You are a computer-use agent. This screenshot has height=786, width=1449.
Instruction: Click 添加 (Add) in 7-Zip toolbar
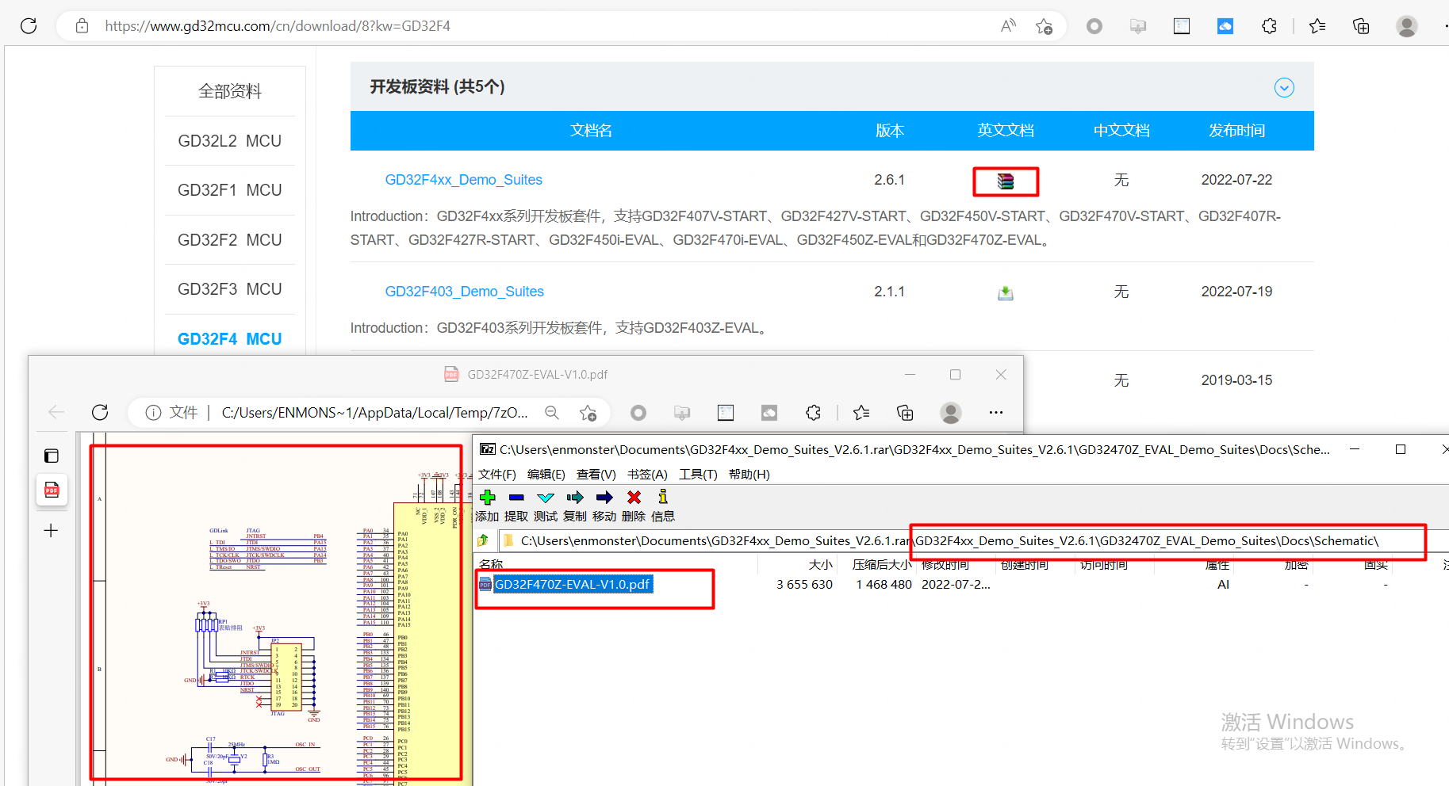pos(487,506)
